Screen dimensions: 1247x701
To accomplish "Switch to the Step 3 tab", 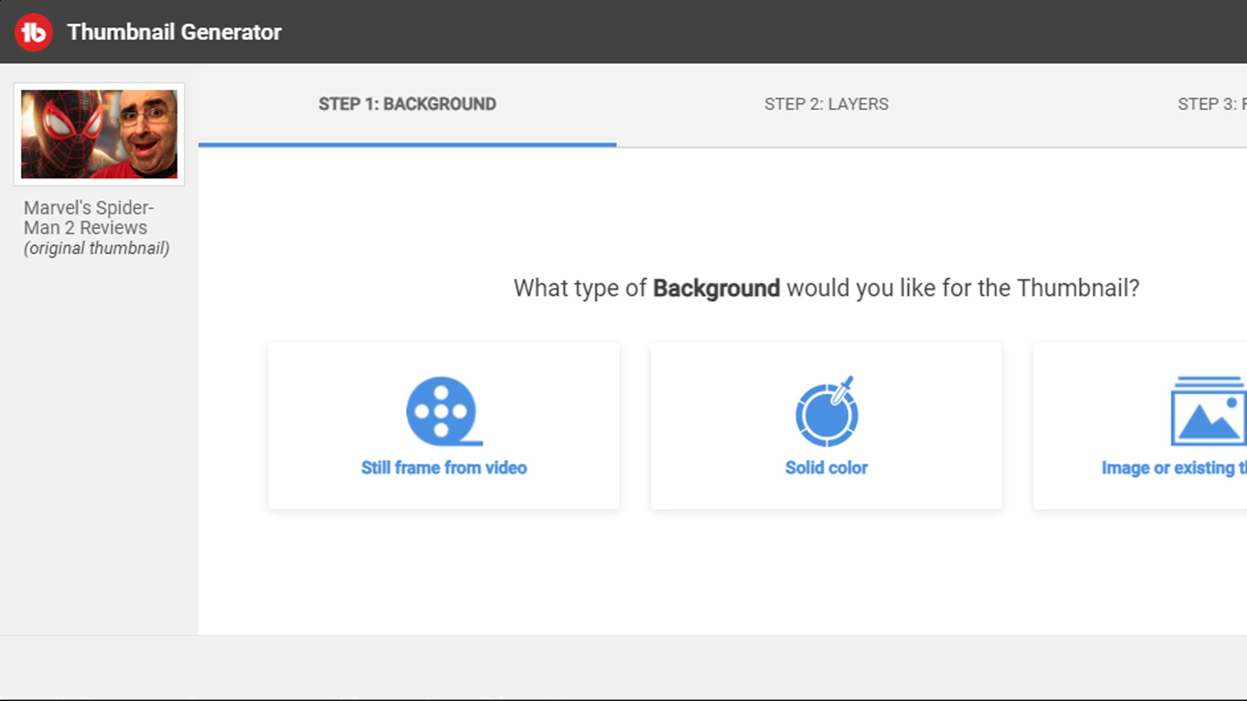I will [1212, 105].
